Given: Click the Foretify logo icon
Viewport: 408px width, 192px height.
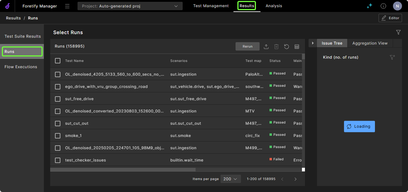Looking at the screenshot, I should click(8, 6).
